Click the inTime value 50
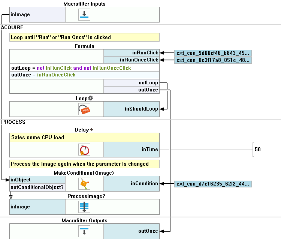Viewport: 281px width, 241px height. coord(258,149)
